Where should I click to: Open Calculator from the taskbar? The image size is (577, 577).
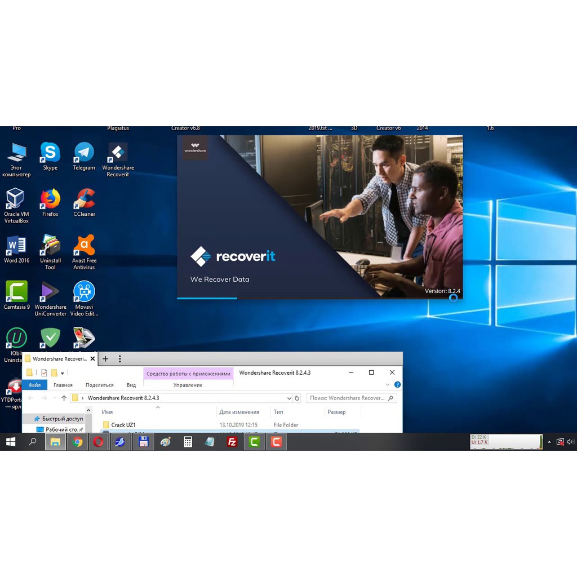click(x=188, y=442)
